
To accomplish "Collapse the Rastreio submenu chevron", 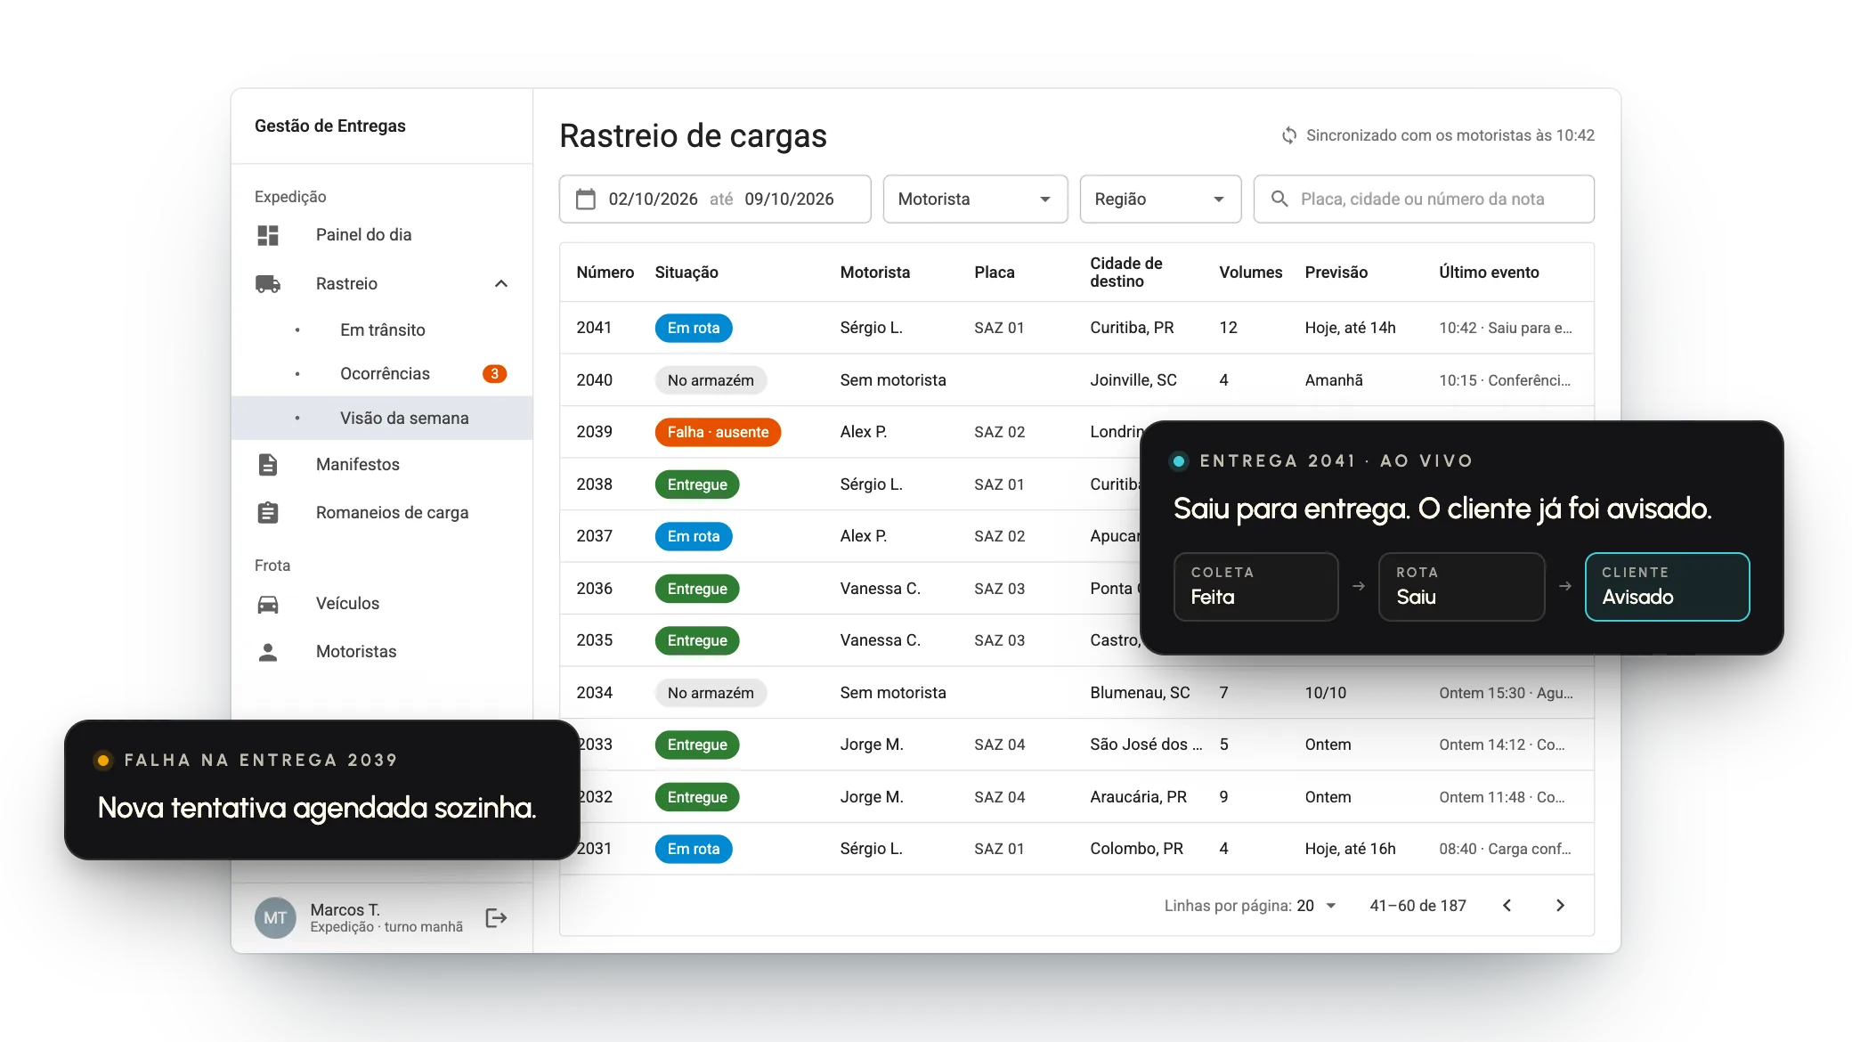I will click(x=501, y=284).
